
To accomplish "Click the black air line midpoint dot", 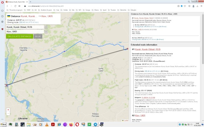I will tap(66, 66).
